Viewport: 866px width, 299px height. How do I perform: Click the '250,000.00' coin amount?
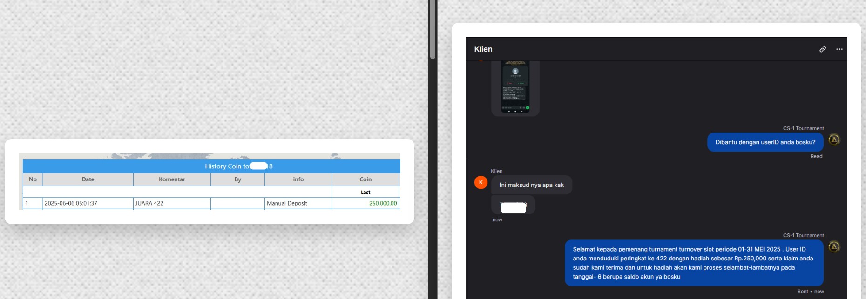[383, 203]
